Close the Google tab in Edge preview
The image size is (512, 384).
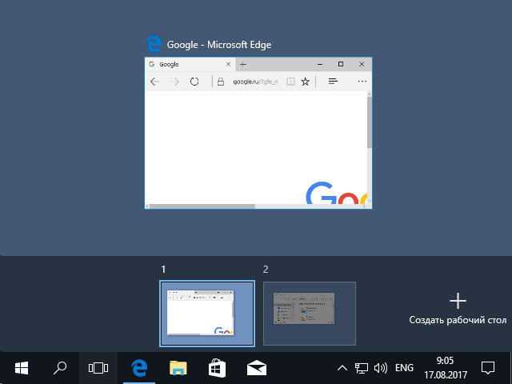(228, 64)
